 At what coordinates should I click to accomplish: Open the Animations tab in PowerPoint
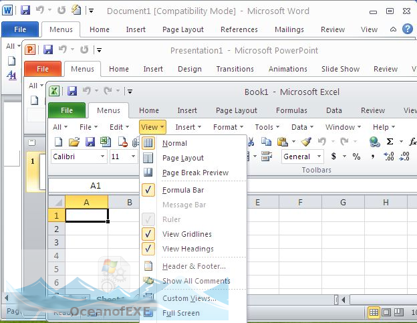pyautogui.click(x=288, y=69)
